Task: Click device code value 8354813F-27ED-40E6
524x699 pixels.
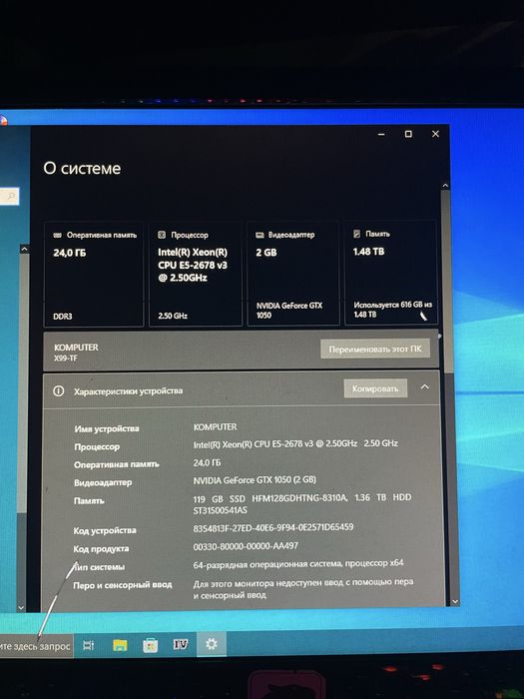Action: pos(273,527)
